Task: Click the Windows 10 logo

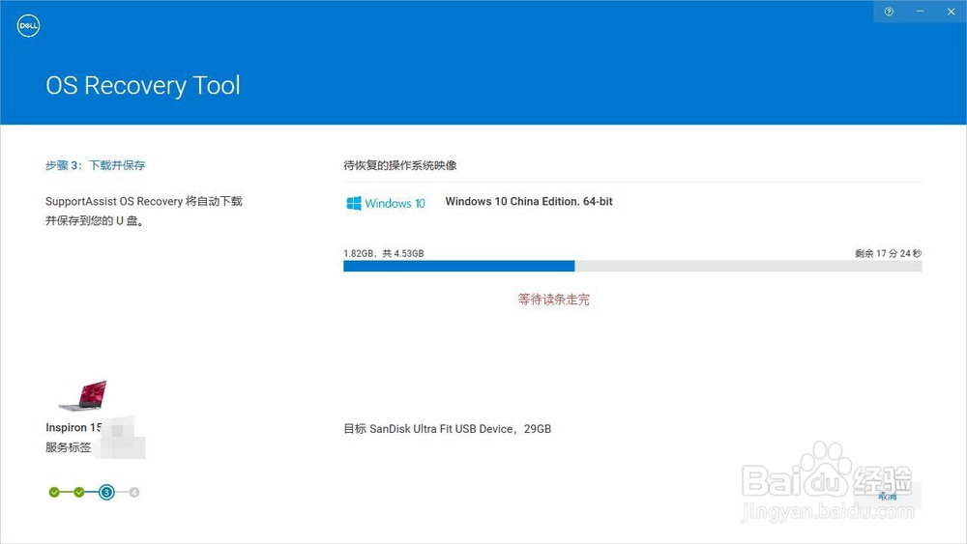Action: (386, 203)
